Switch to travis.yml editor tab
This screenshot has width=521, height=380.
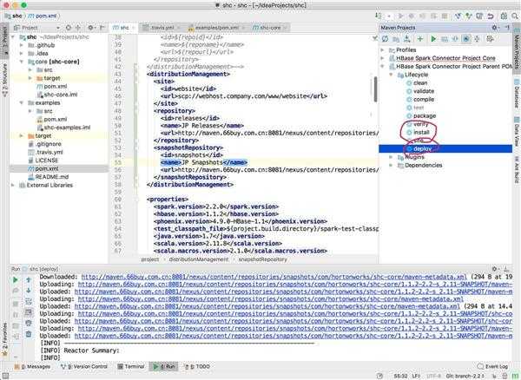pos(161,28)
